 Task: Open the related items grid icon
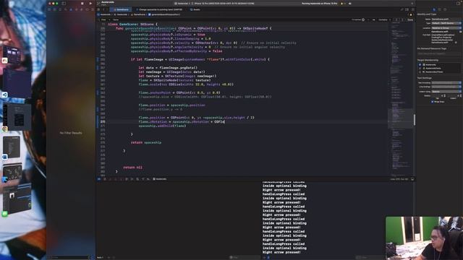pyautogui.click(x=98, y=9)
